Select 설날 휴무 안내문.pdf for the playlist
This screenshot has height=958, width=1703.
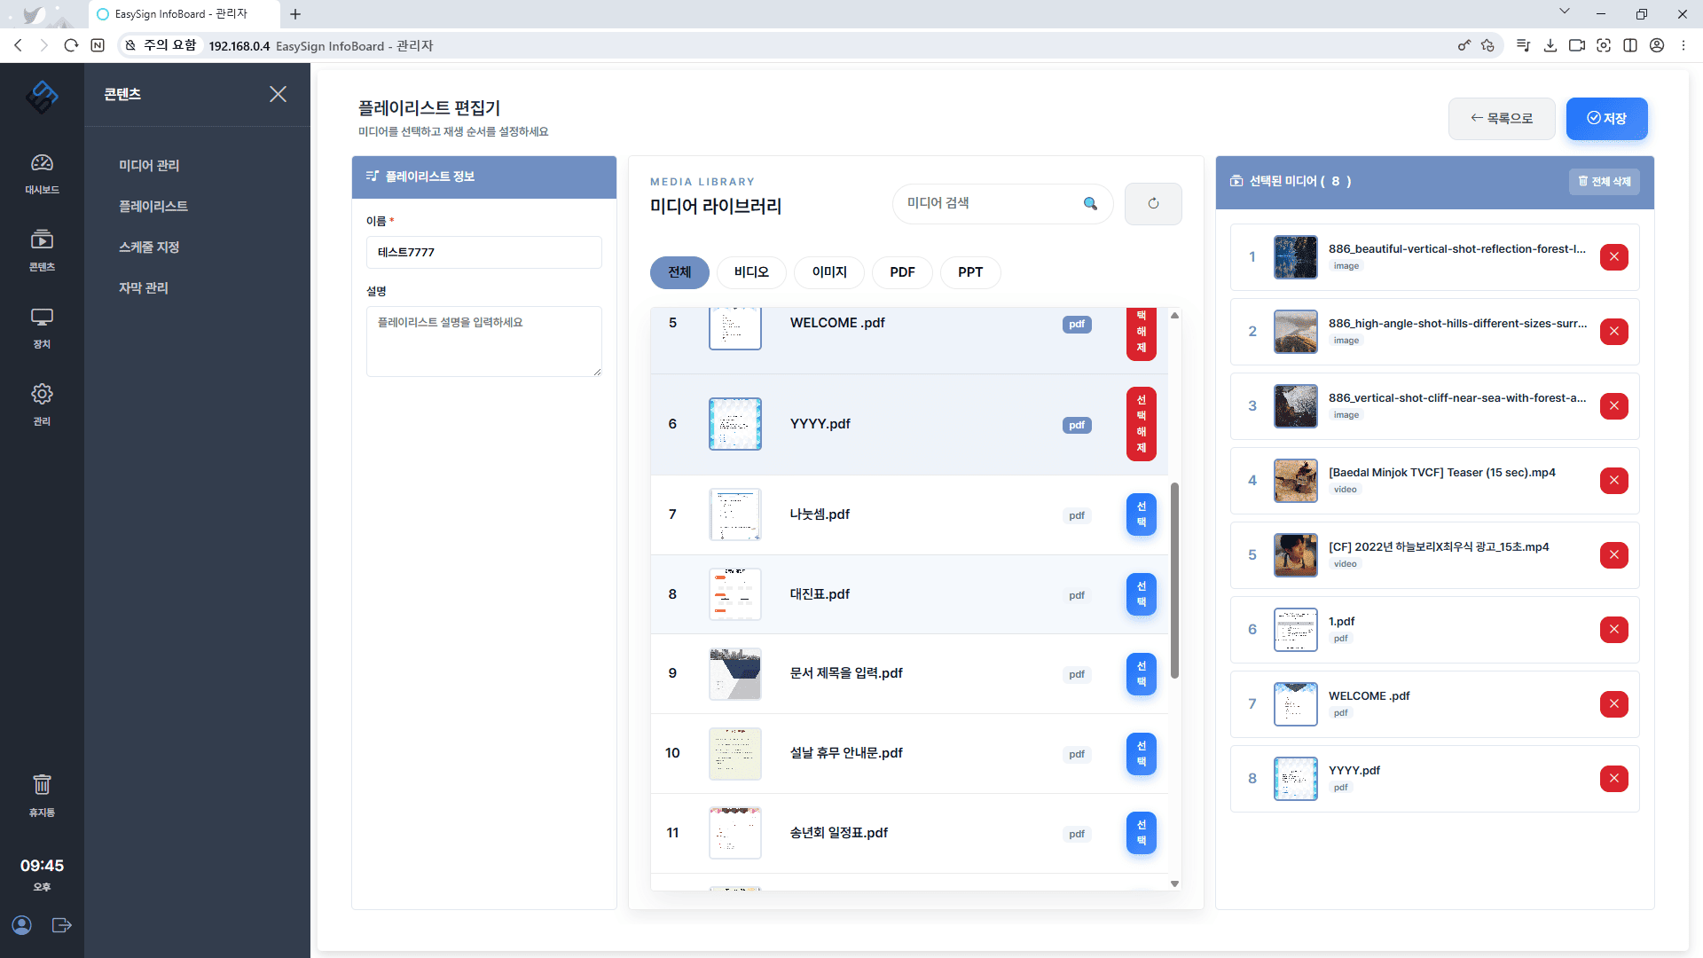click(x=1141, y=753)
